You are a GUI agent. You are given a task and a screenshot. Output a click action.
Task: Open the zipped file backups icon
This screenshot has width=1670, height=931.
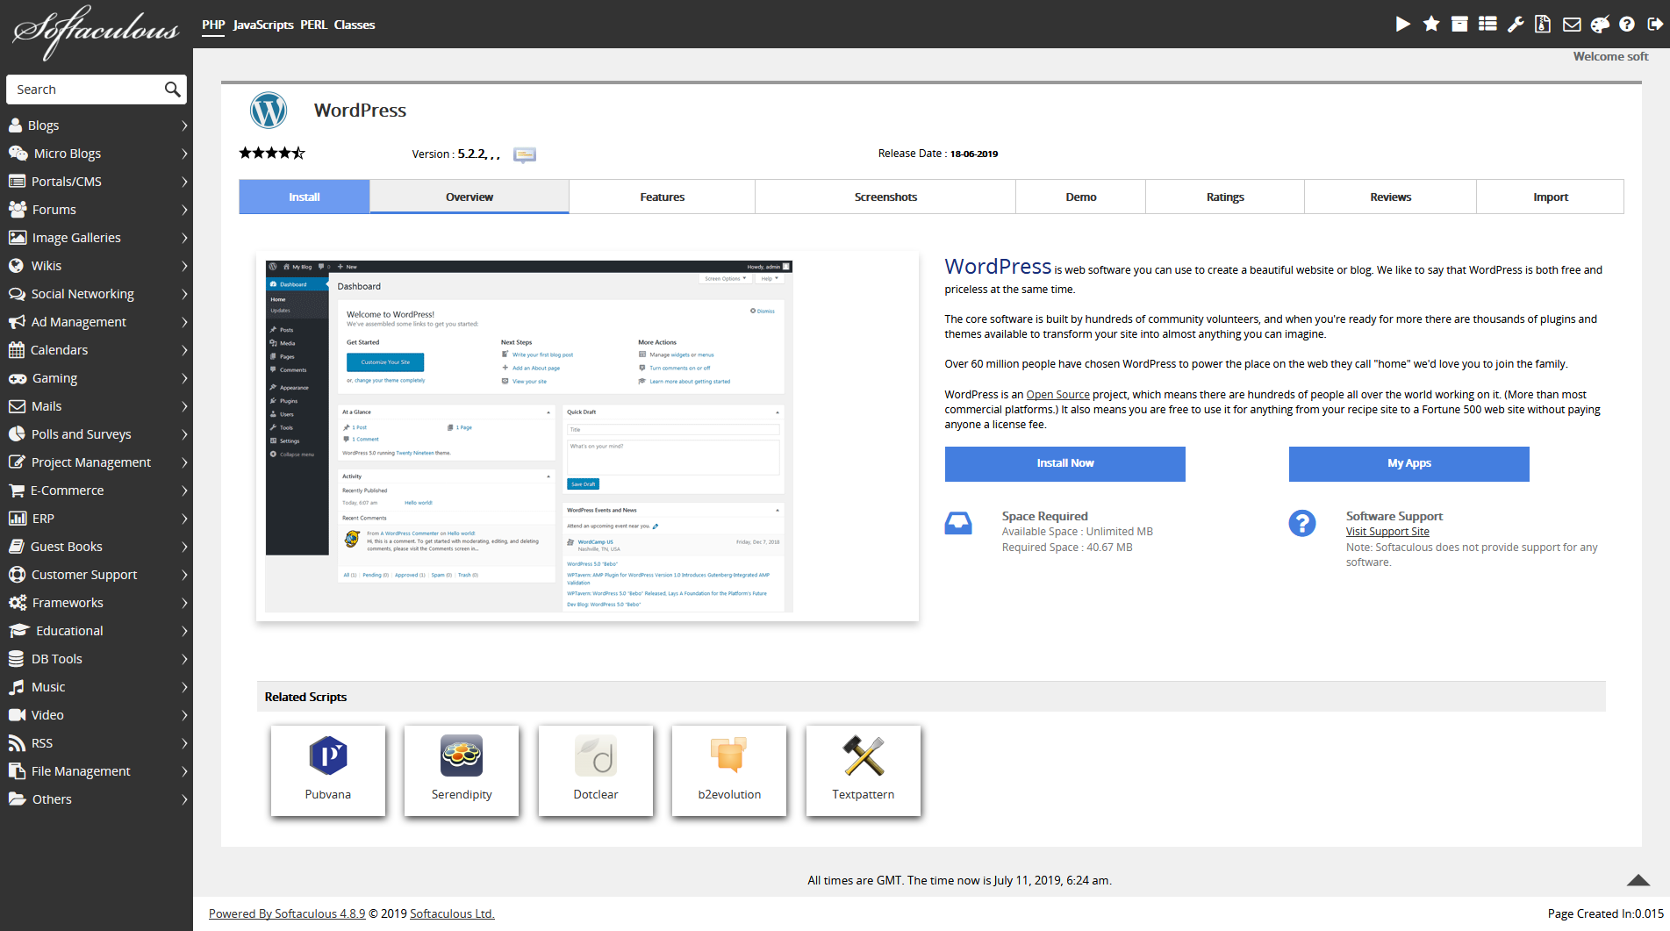click(1543, 25)
